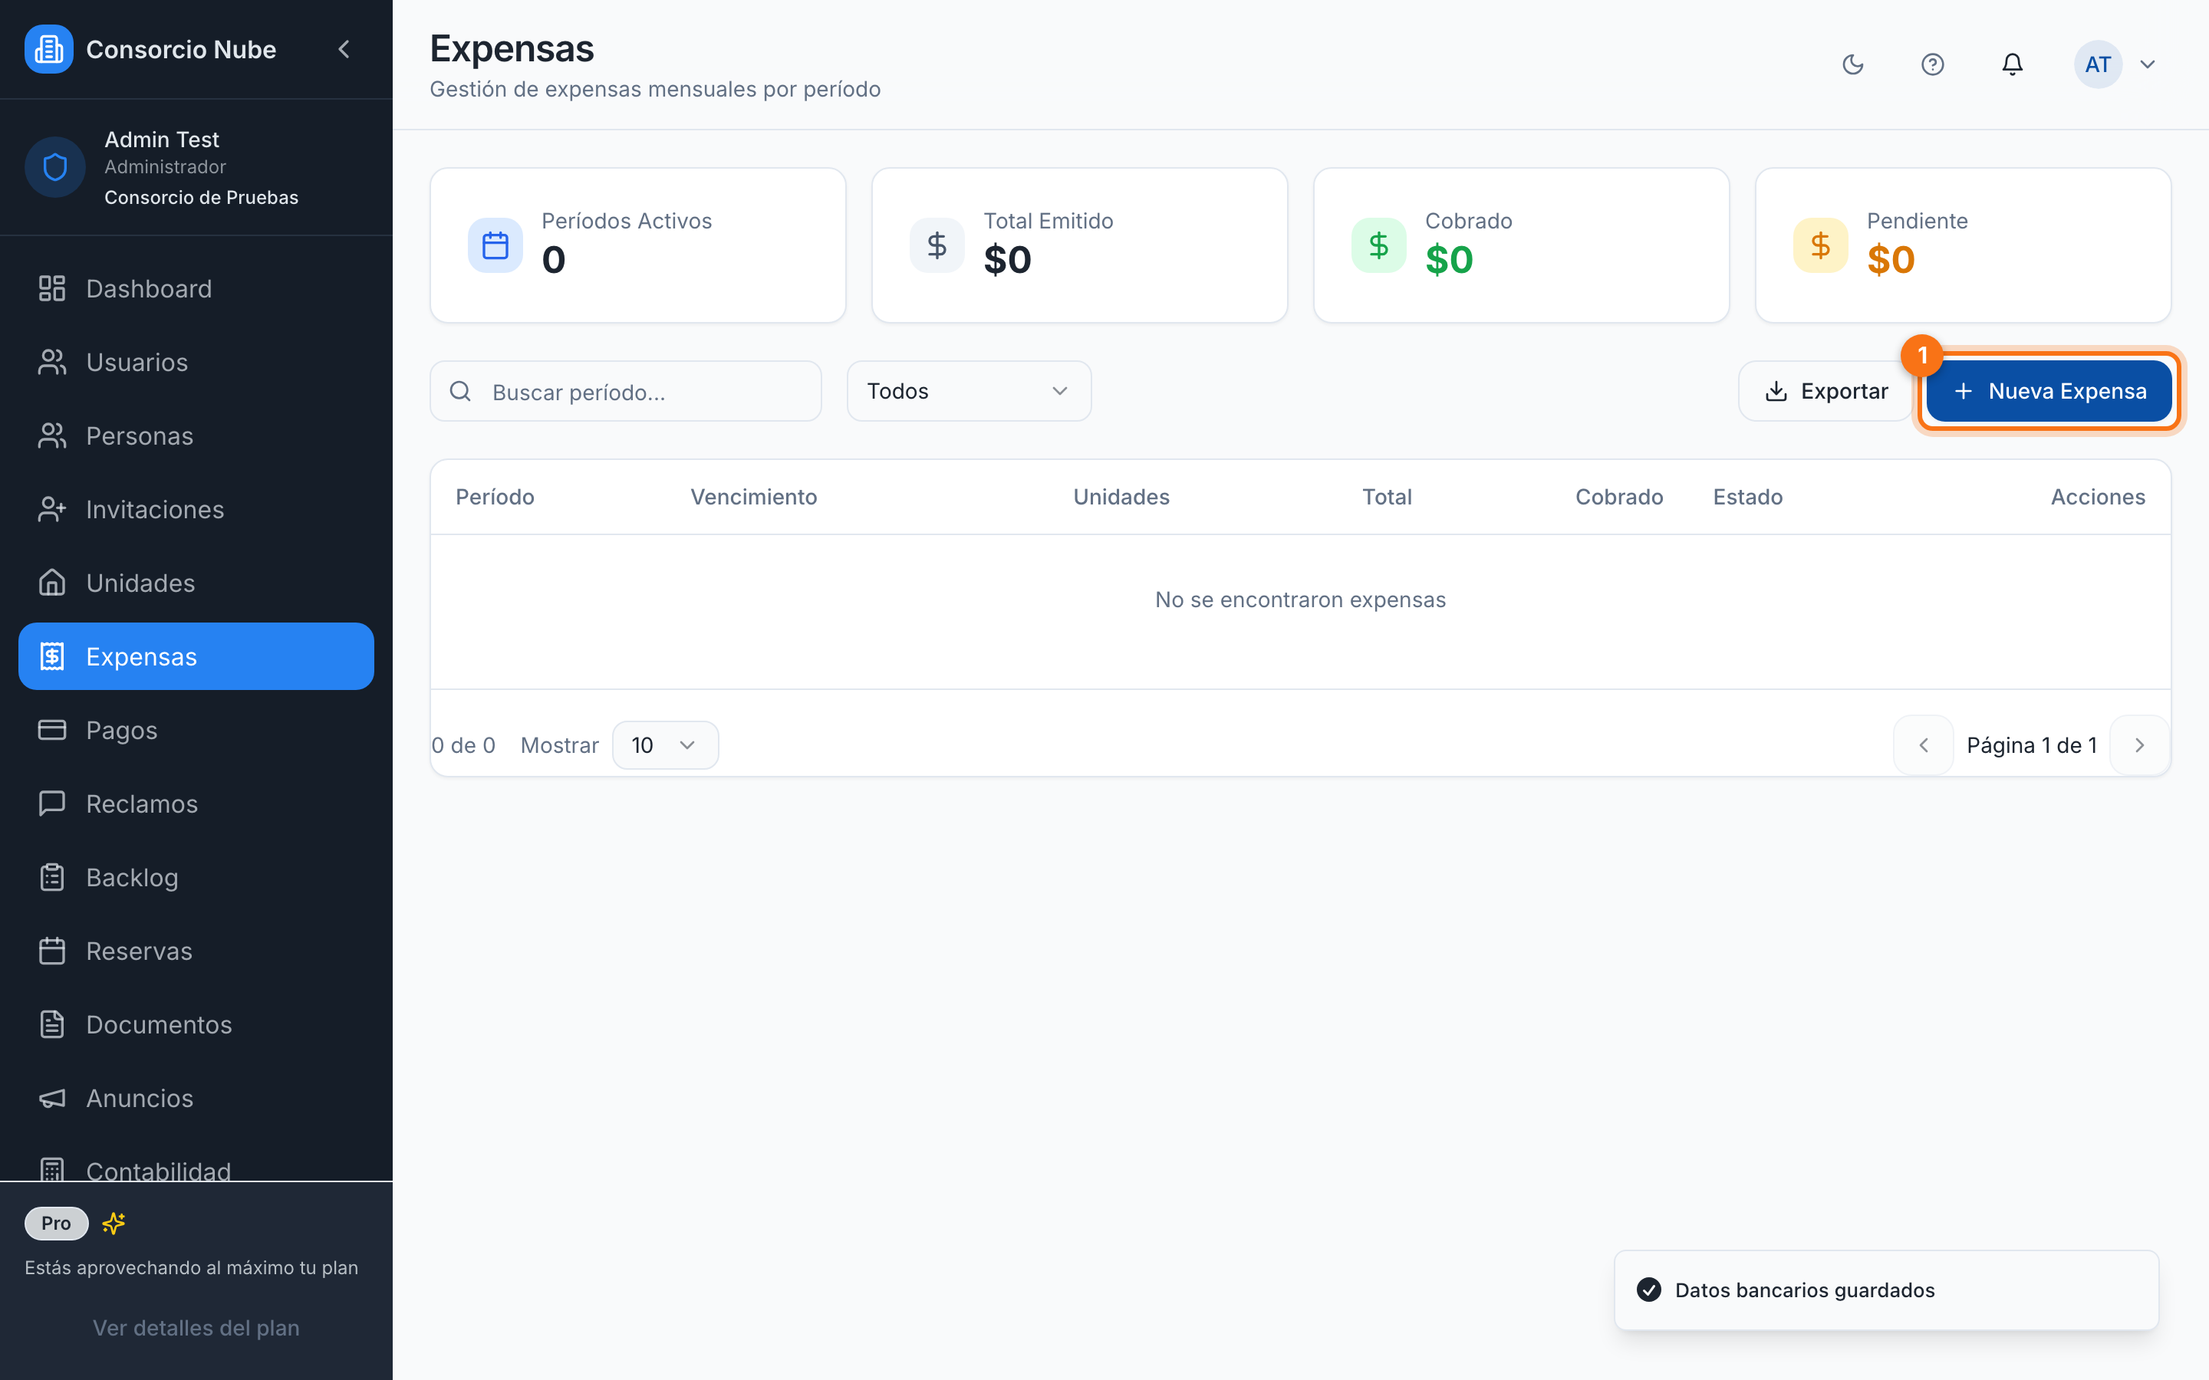Collapse the sidebar with the chevron

tap(344, 49)
